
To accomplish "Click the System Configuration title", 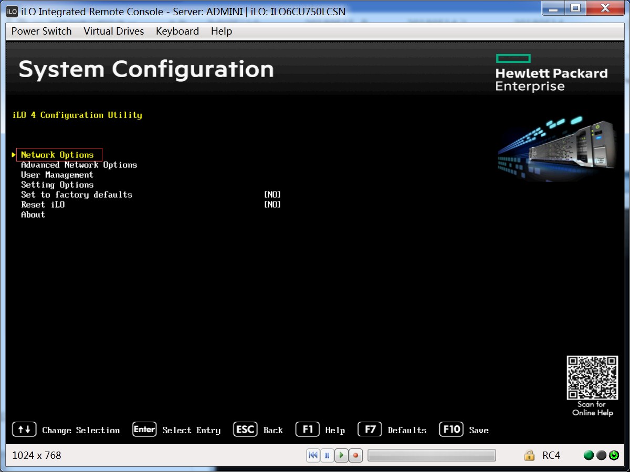I will 146,70.
